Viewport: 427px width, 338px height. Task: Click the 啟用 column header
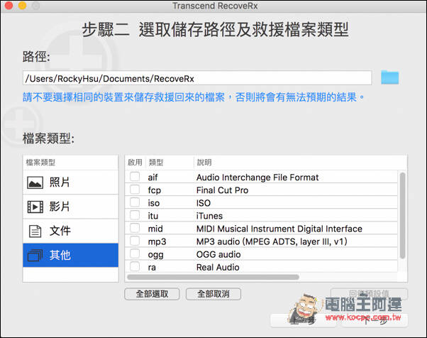[135, 163]
